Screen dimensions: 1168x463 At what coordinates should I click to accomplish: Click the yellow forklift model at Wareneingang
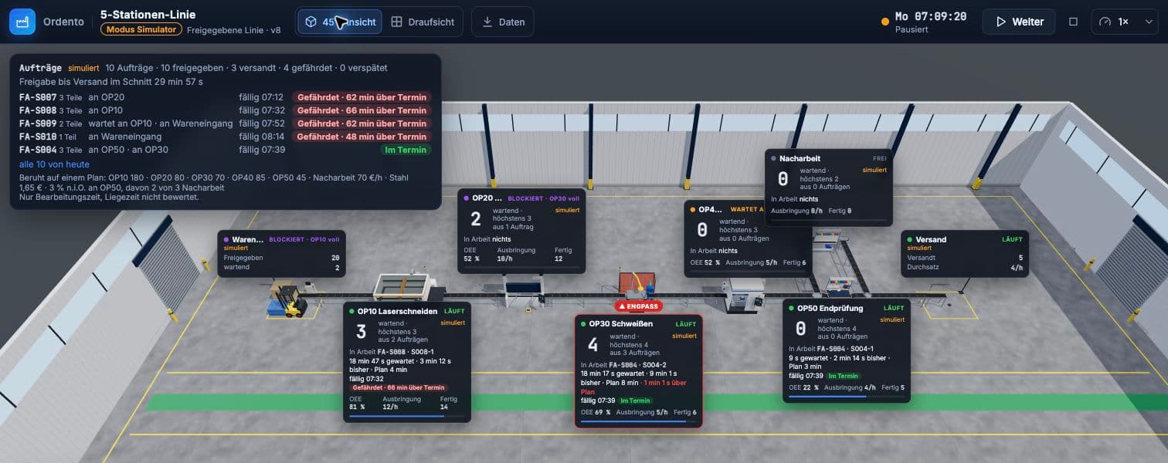(290, 301)
